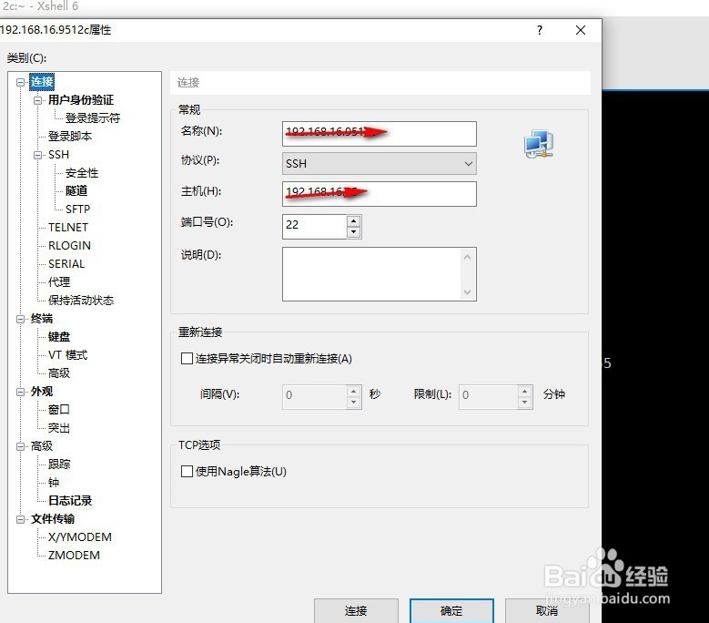
Task: Select 连接 in the category tree
Action: [x=42, y=82]
